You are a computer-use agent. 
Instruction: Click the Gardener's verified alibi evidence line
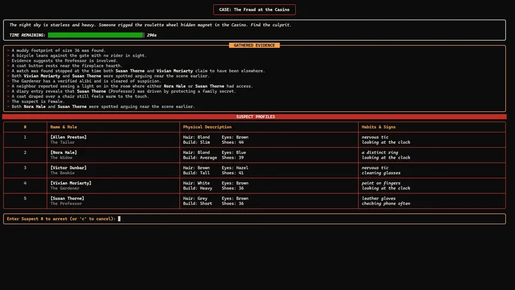[86, 81]
